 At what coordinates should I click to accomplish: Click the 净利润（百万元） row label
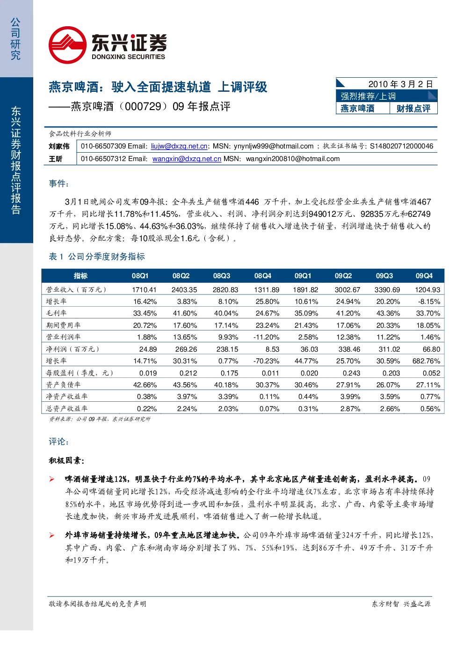click(72, 349)
